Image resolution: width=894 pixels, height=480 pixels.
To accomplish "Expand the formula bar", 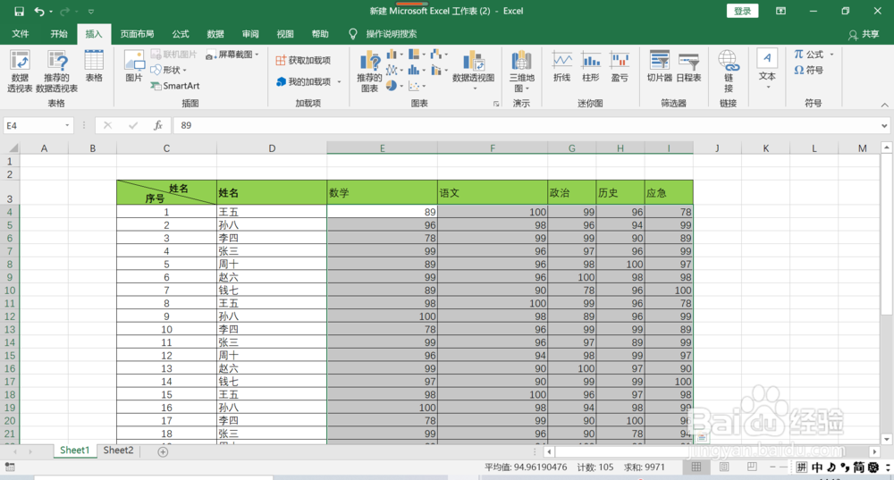I will [884, 125].
